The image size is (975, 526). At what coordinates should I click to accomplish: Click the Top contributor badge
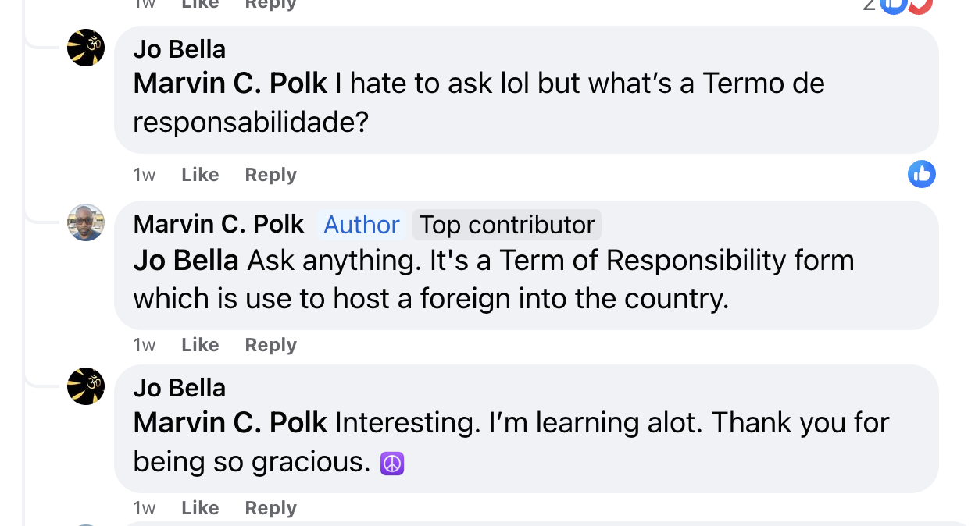pyautogui.click(x=507, y=225)
